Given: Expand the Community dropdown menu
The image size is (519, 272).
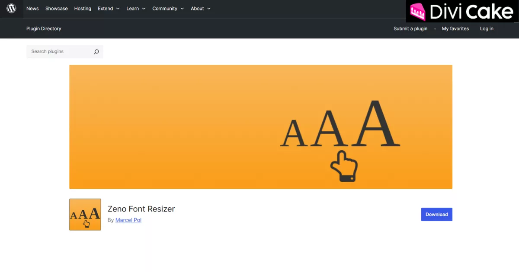Looking at the screenshot, I should coord(168,9).
